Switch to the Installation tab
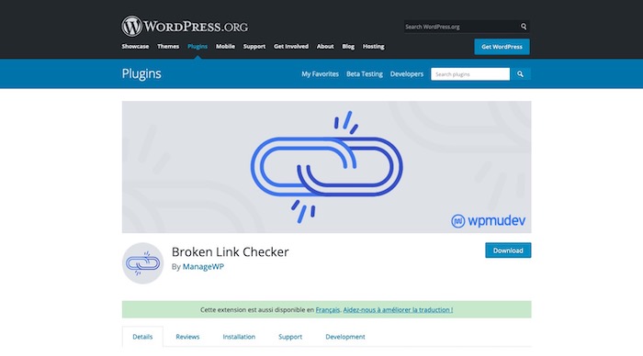The width and height of the screenshot is (643, 356). (239, 337)
